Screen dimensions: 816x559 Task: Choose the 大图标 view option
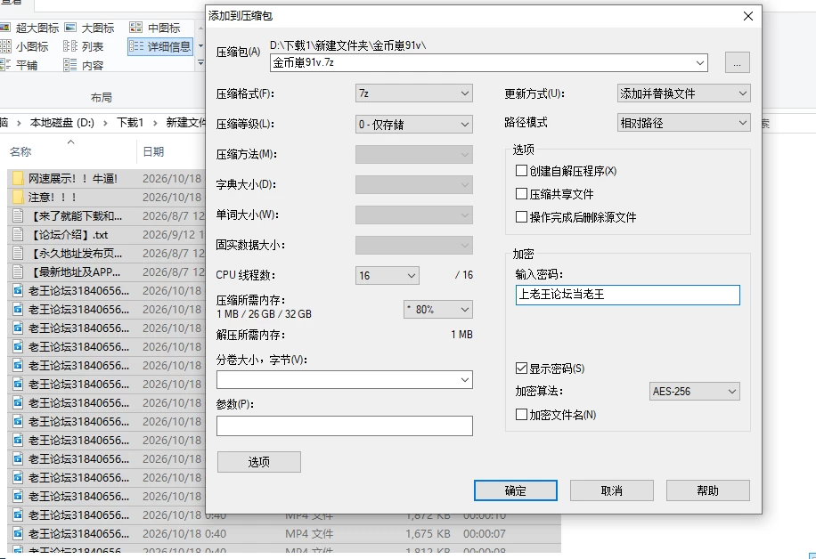click(x=89, y=28)
